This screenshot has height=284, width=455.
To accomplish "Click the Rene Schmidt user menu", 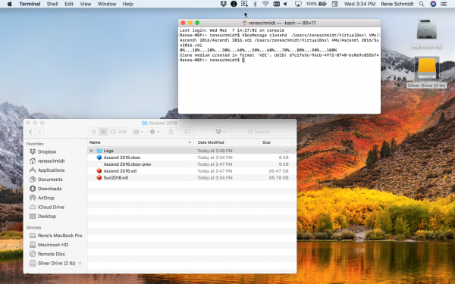I will pyautogui.click(x=397, y=4).
